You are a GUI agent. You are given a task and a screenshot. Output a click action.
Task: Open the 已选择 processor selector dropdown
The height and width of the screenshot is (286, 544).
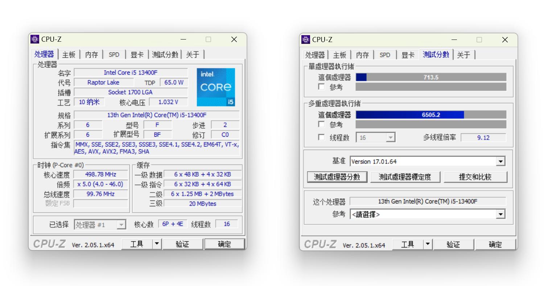pos(121,224)
